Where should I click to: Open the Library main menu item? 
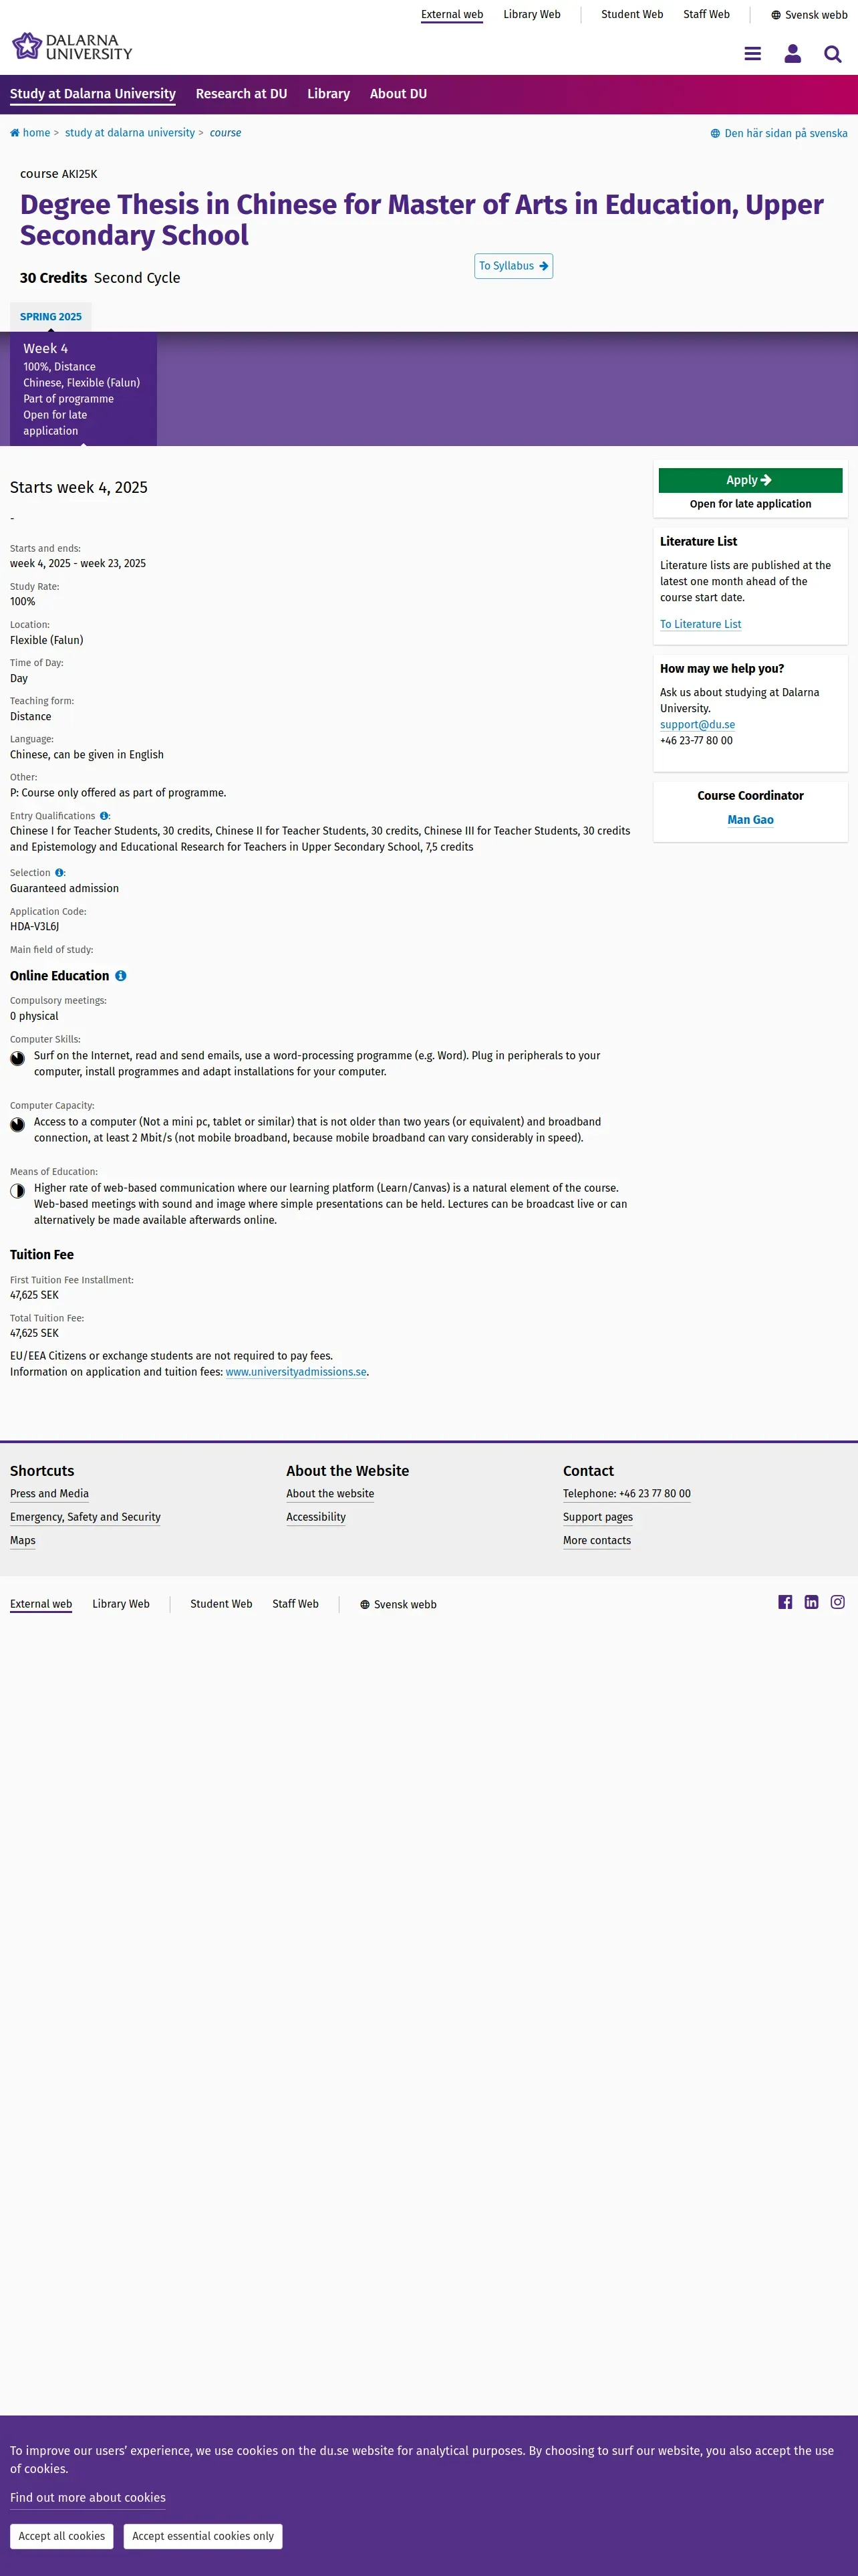point(329,94)
